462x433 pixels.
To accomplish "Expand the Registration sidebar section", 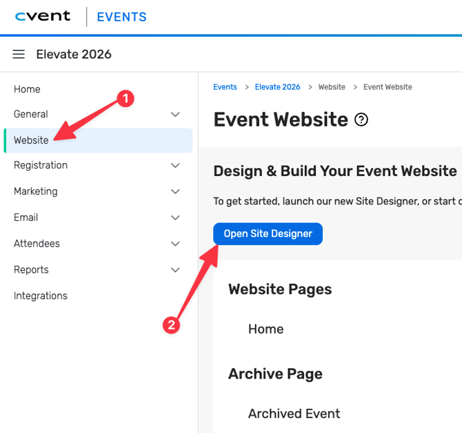I will pos(175,166).
